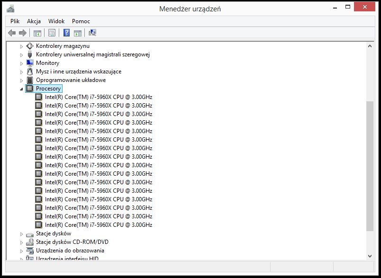Image resolution: width=381 pixels, height=278 pixels.
Task: Toggle the action pane toolbar icon
Action: pyautogui.click(x=78, y=33)
